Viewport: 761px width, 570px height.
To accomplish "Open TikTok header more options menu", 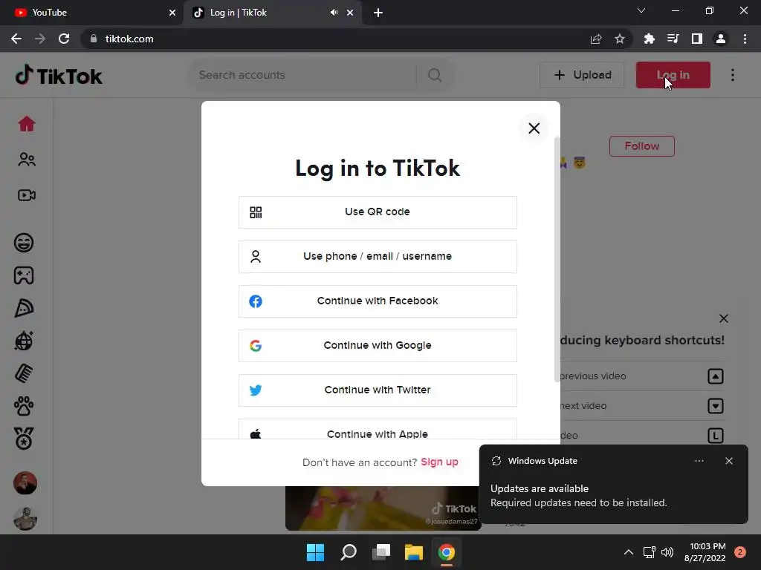I will (x=732, y=75).
